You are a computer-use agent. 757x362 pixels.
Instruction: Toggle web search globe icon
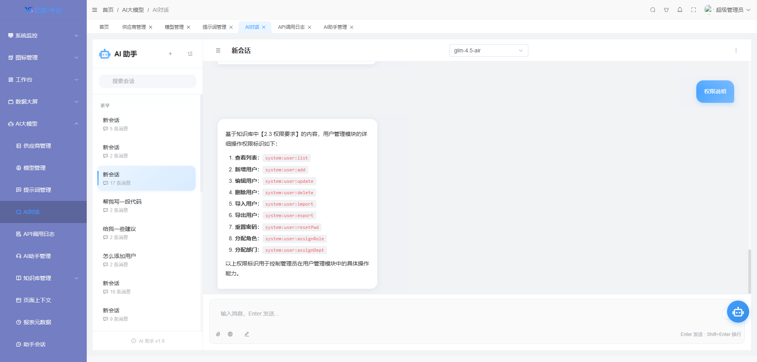click(230, 334)
